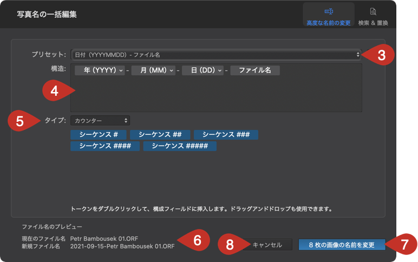
Task: Click the 写真名の一括編集 title
Action: click(x=47, y=14)
